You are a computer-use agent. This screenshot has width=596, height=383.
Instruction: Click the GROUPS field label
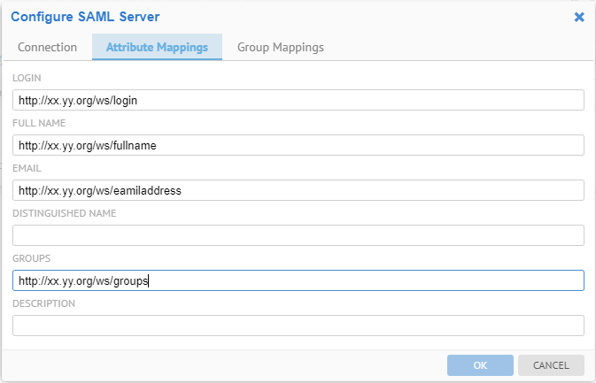[31, 258]
